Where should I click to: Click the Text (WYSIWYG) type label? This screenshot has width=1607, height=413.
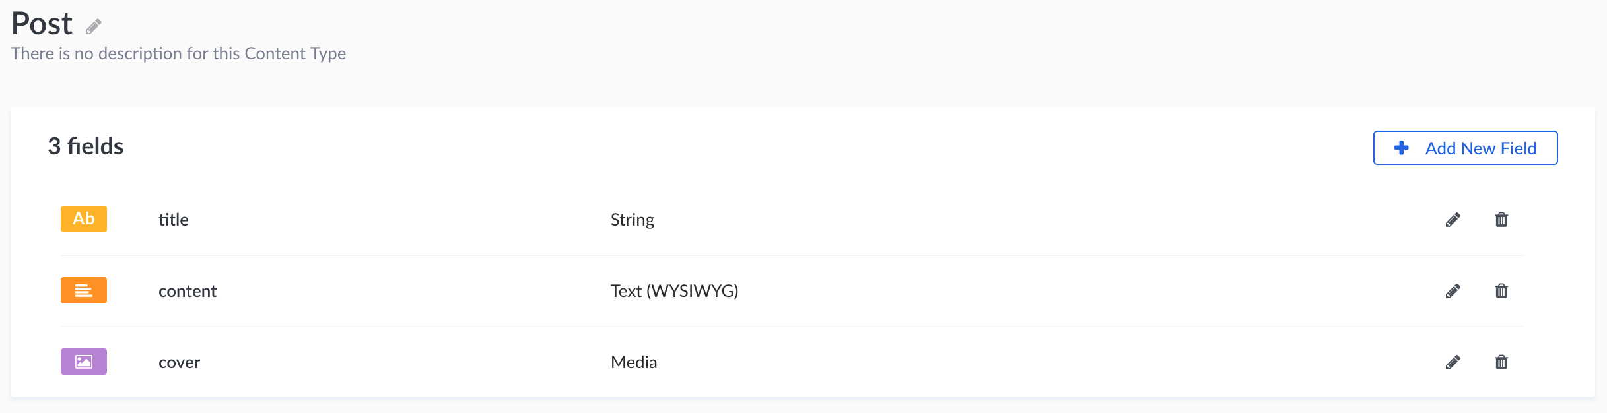[x=674, y=291]
